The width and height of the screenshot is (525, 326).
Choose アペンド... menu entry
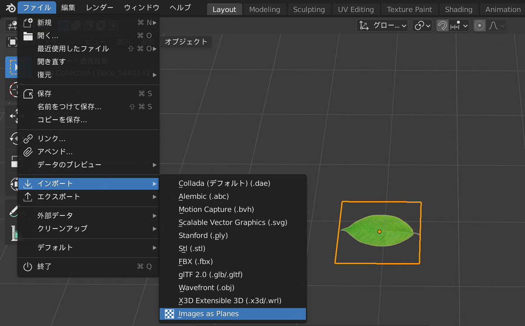(88, 152)
